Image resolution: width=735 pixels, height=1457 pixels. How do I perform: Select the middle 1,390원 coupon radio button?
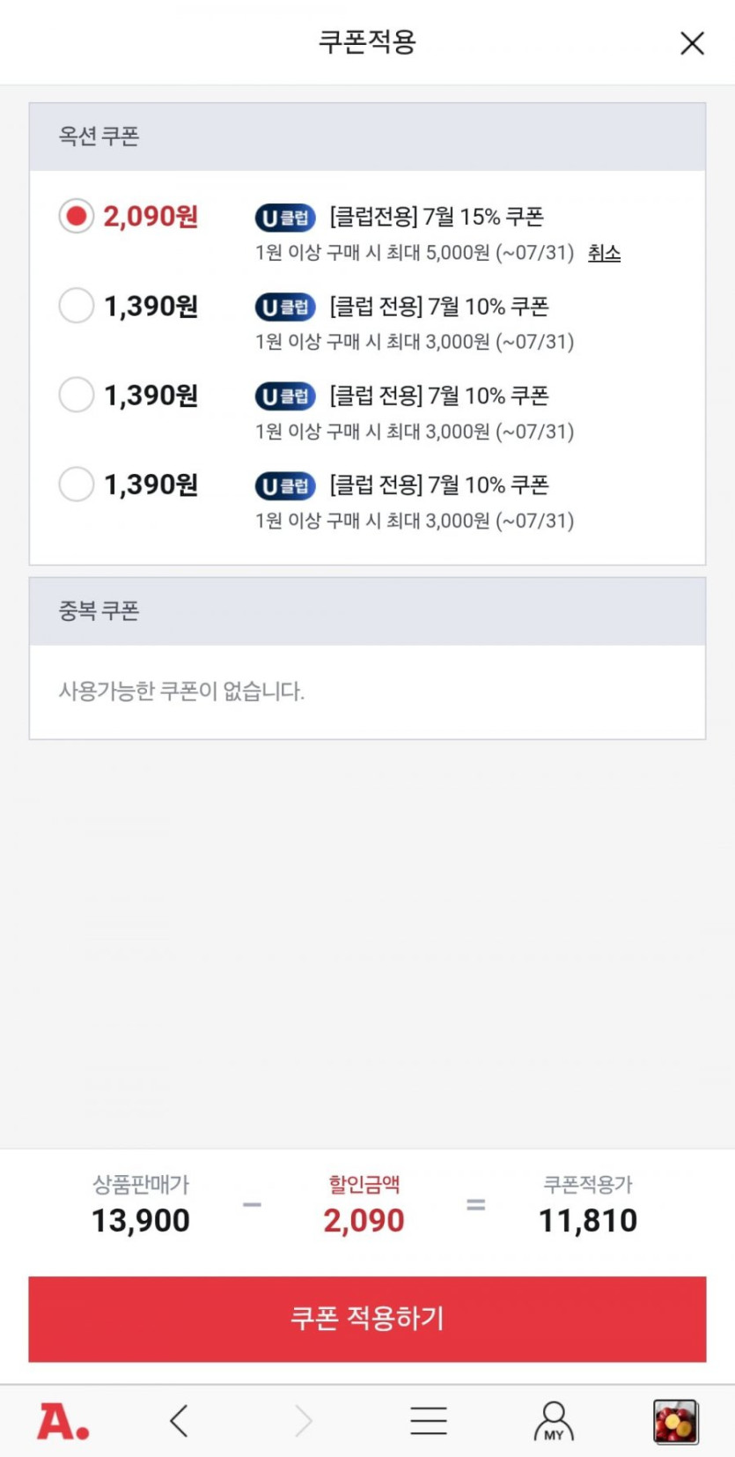(x=77, y=395)
